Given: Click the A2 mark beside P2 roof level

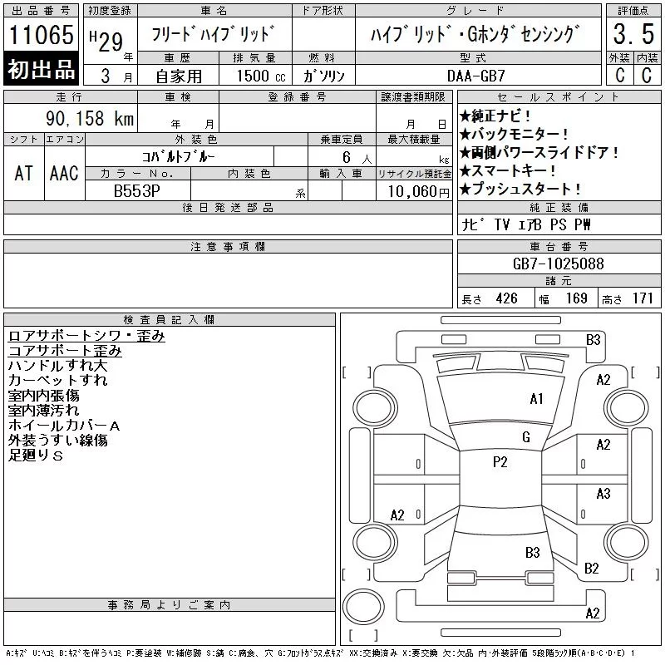Looking at the screenshot, I should tap(603, 445).
